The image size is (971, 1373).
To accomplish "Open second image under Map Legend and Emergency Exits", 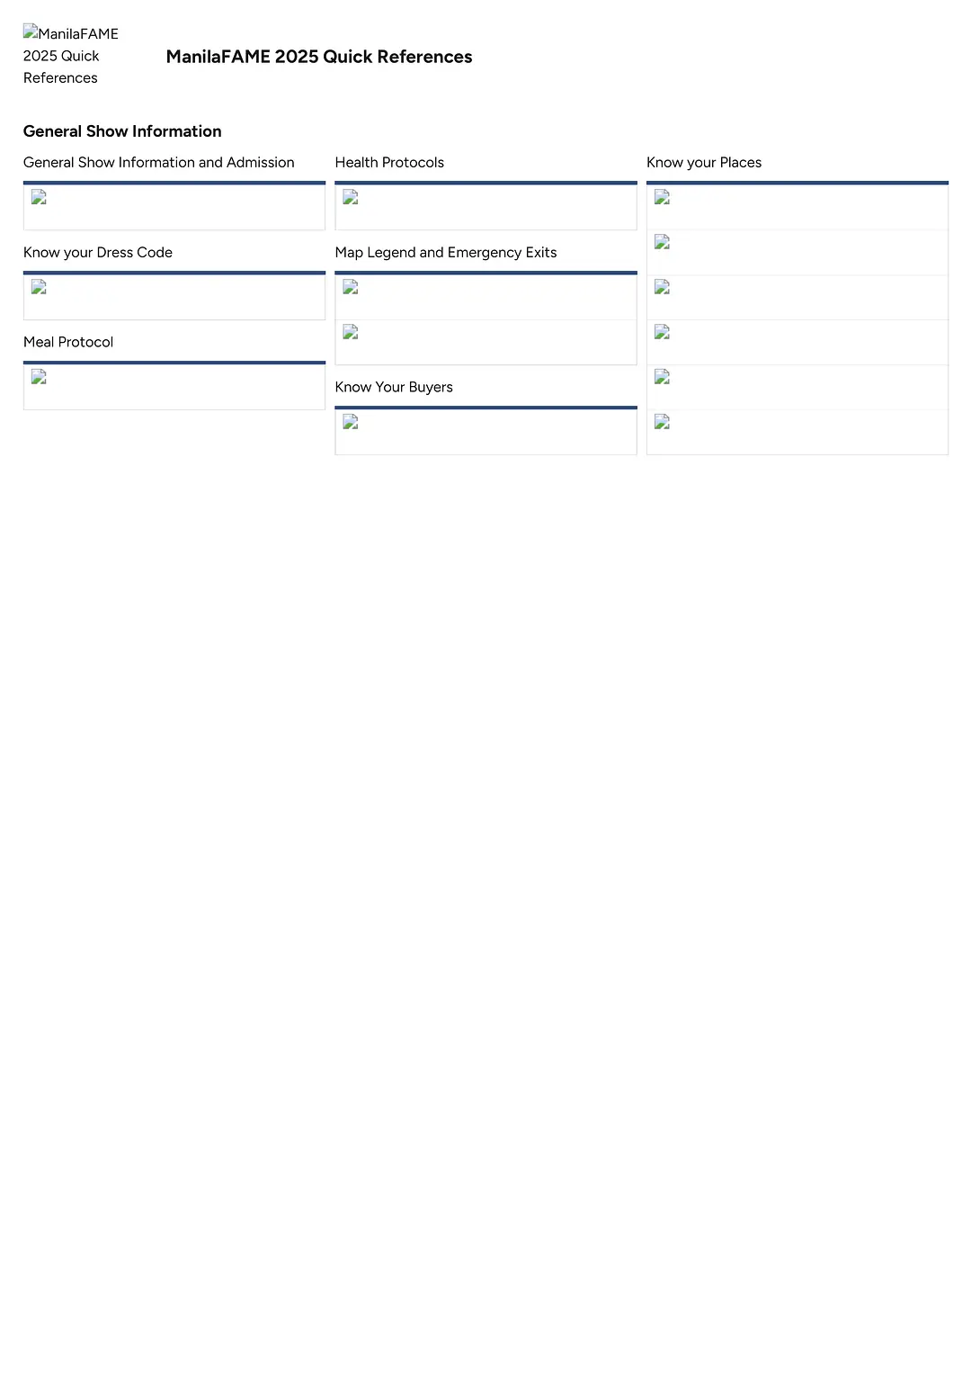I will click(351, 333).
